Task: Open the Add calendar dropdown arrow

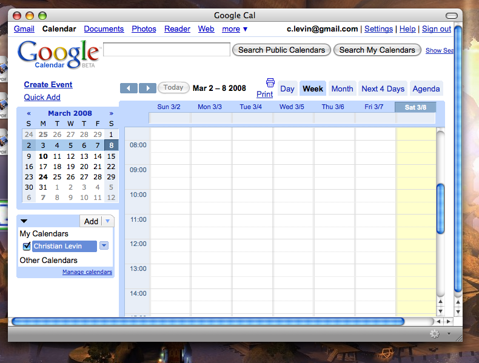Action: pos(107,221)
